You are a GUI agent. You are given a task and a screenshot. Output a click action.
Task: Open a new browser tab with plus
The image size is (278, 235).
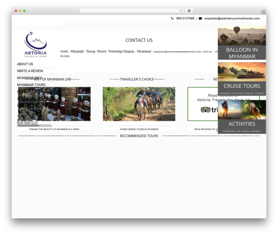click(264, 12)
